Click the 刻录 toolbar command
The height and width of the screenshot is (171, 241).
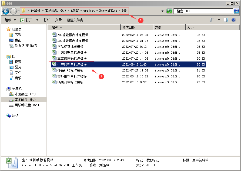click(58, 20)
